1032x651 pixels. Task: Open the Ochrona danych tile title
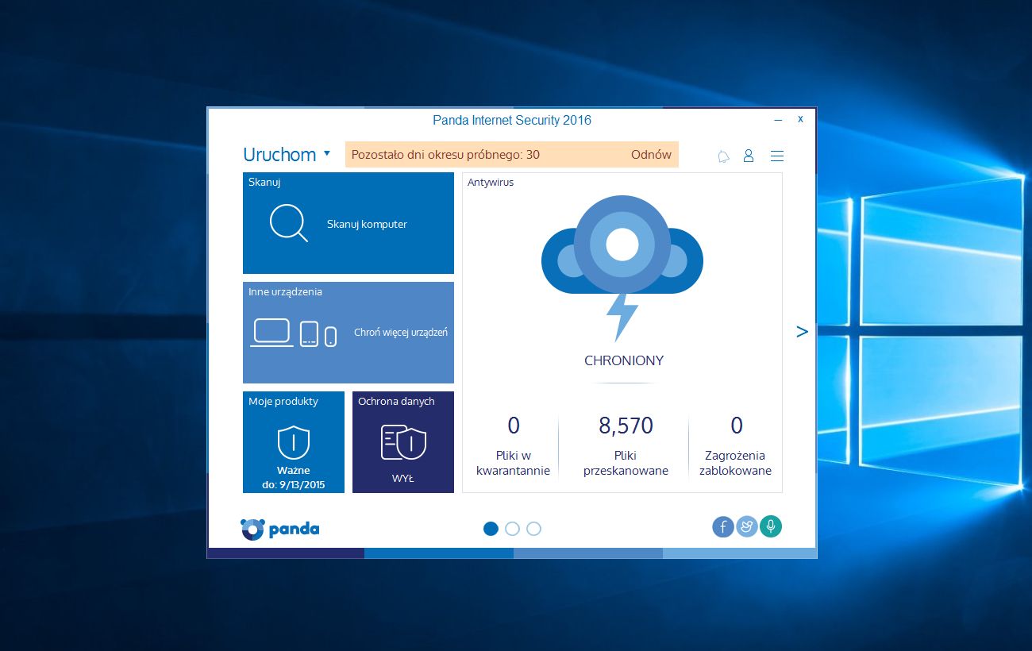coord(396,402)
